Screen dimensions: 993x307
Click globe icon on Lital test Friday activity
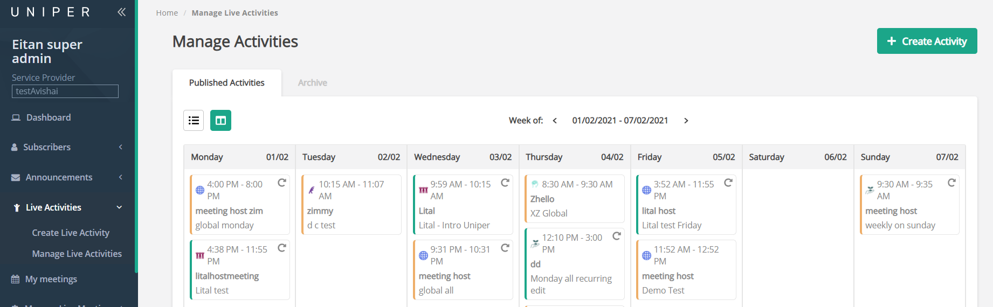click(646, 190)
